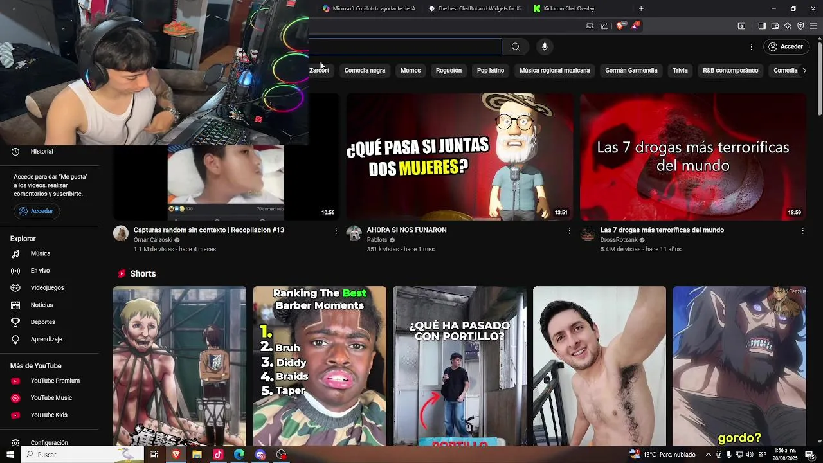Click the YouTube search magnifier button

[x=516, y=46]
